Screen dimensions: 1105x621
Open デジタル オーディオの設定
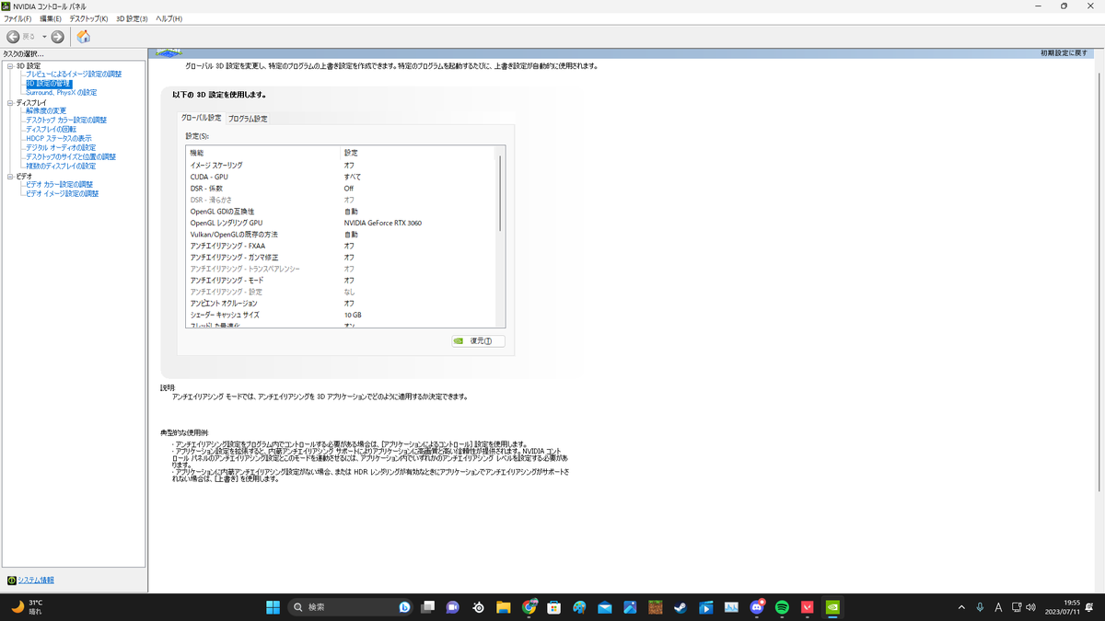pos(61,148)
